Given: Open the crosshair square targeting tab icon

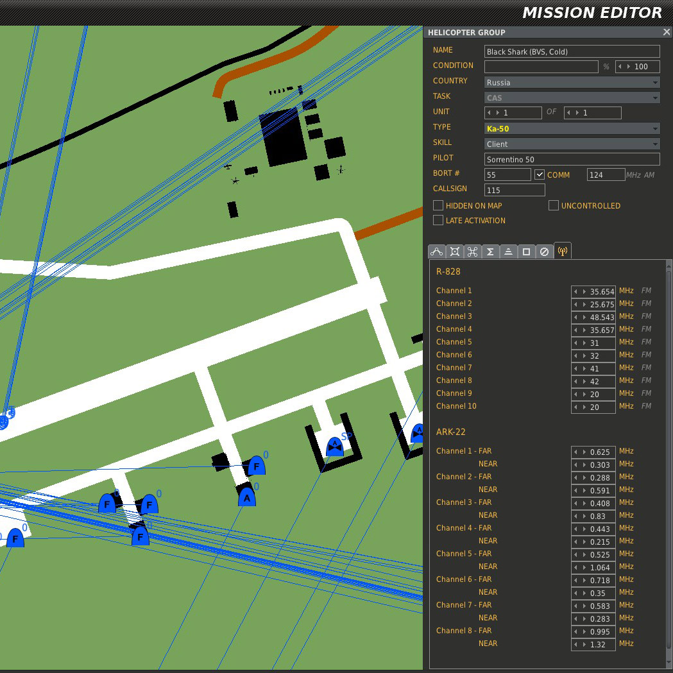Looking at the screenshot, I should click(455, 251).
